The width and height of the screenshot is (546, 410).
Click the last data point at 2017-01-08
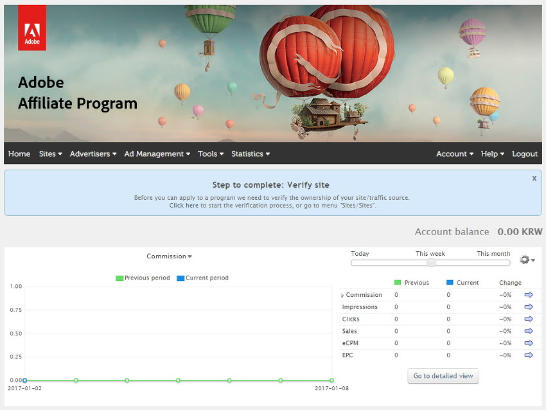[332, 380]
